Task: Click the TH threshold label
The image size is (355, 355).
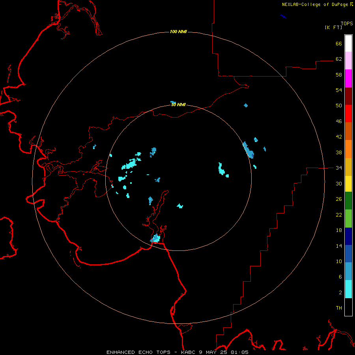Action: click(339, 308)
